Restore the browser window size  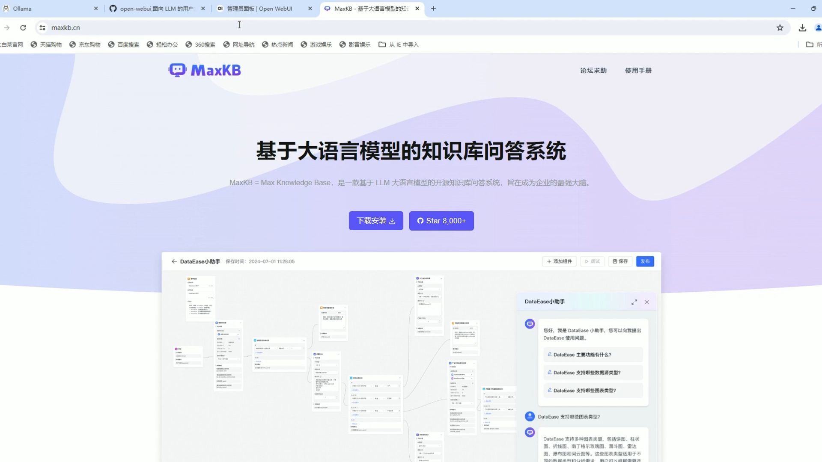[813, 9]
